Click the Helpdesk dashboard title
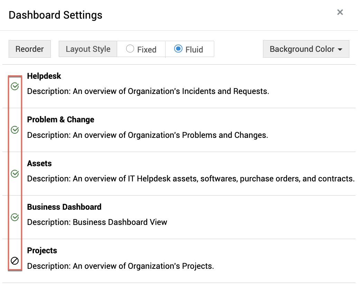Screen dimensions: 358x284 click(x=44, y=76)
